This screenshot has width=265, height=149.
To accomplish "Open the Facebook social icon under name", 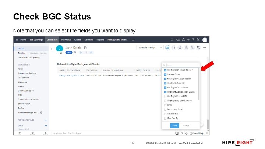I will (x=86, y=53).
